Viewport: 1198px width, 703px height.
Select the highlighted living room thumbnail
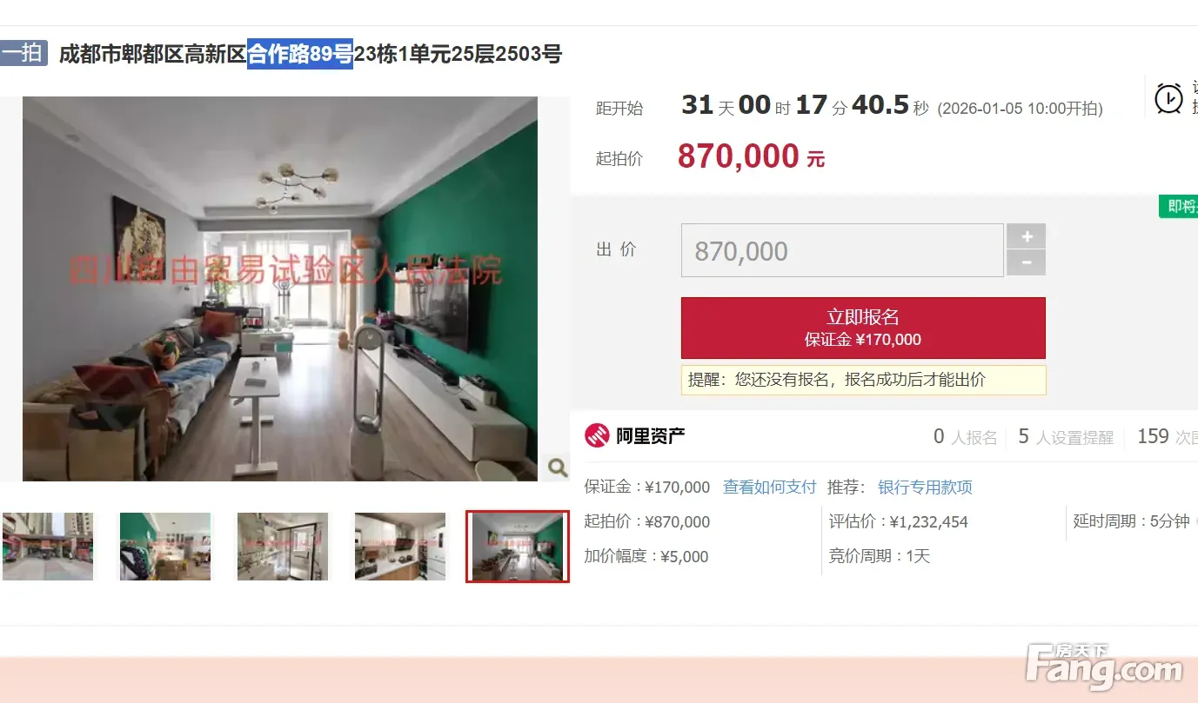point(518,547)
